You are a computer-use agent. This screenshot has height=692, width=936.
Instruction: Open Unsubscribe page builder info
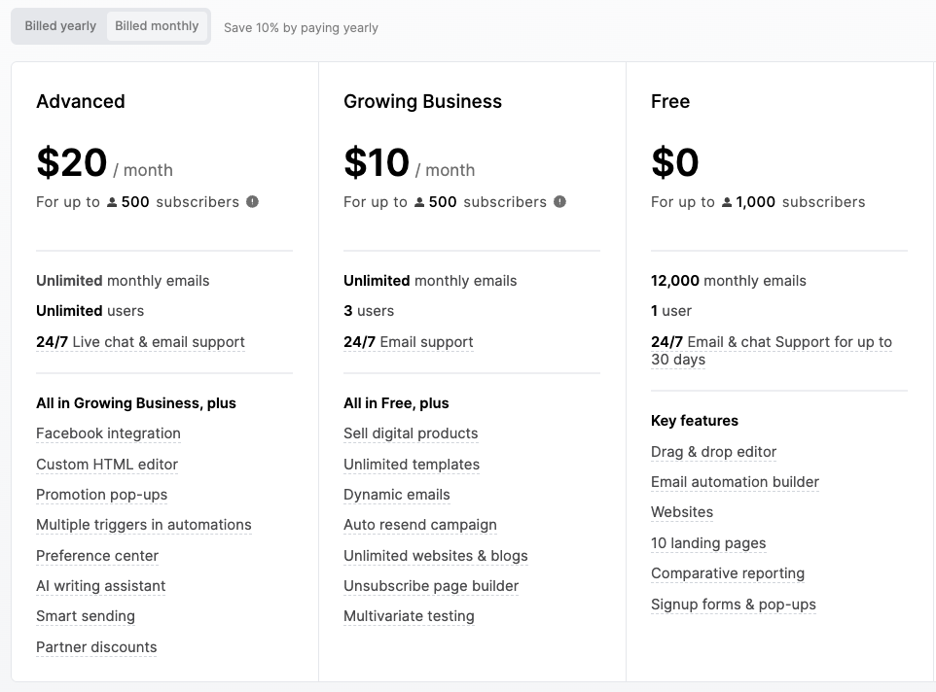[x=431, y=586]
